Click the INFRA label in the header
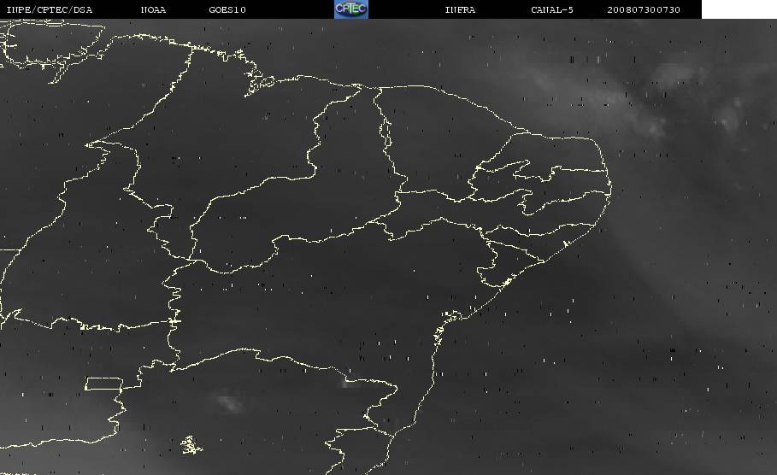Screen dimensions: 777x475 pos(460,9)
